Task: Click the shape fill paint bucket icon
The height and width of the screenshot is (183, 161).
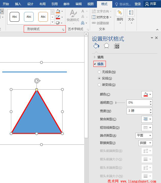Action: pos(58,11)
